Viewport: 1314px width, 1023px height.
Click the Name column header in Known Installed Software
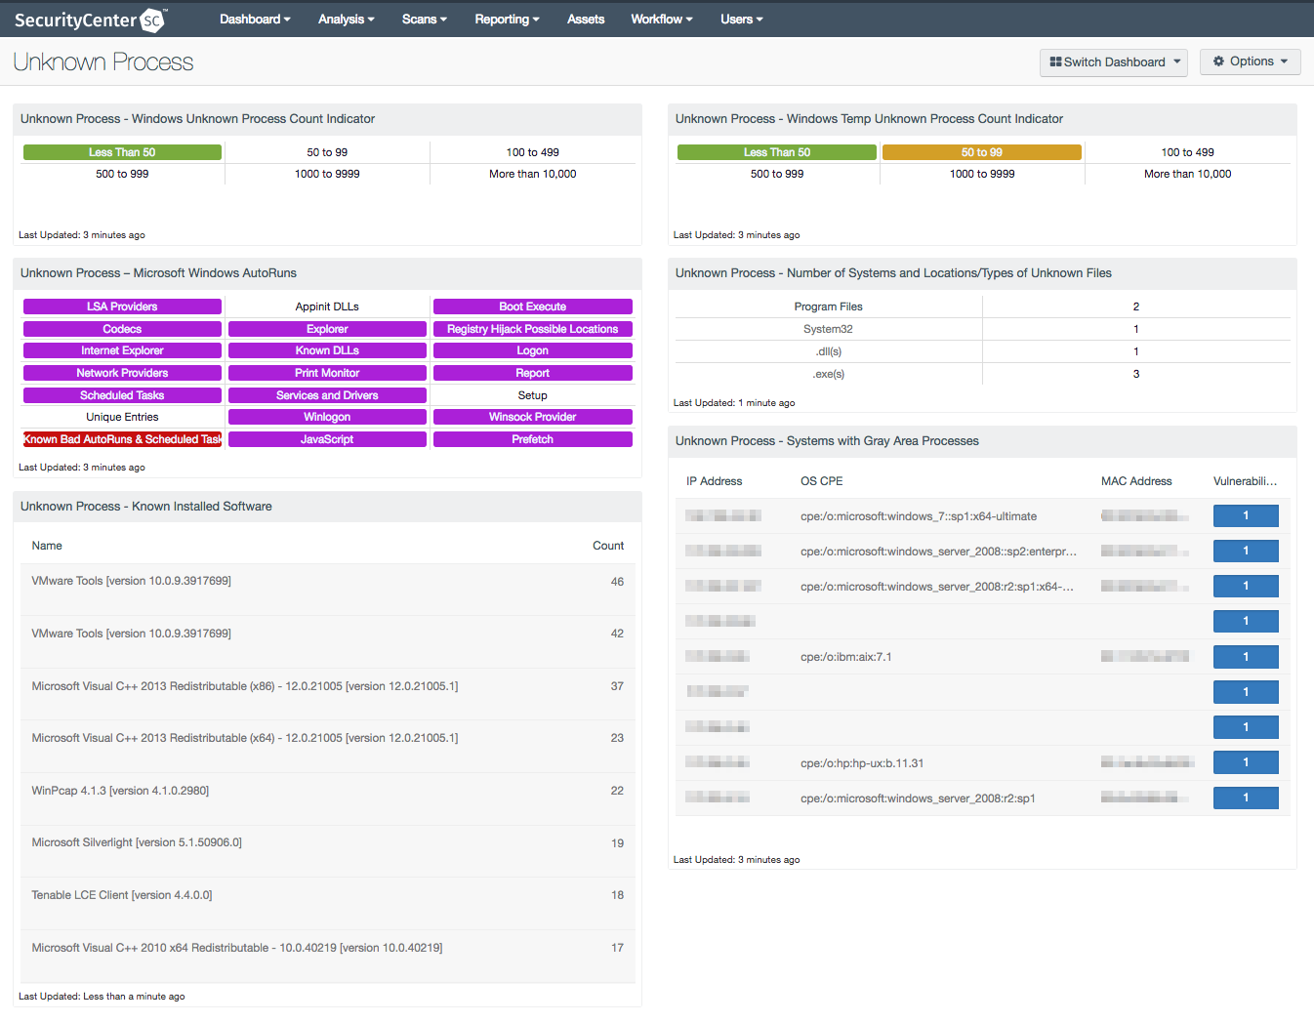tap(47, 546)
